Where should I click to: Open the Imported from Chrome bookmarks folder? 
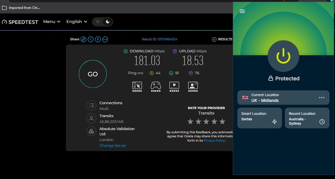coord(21,8)
